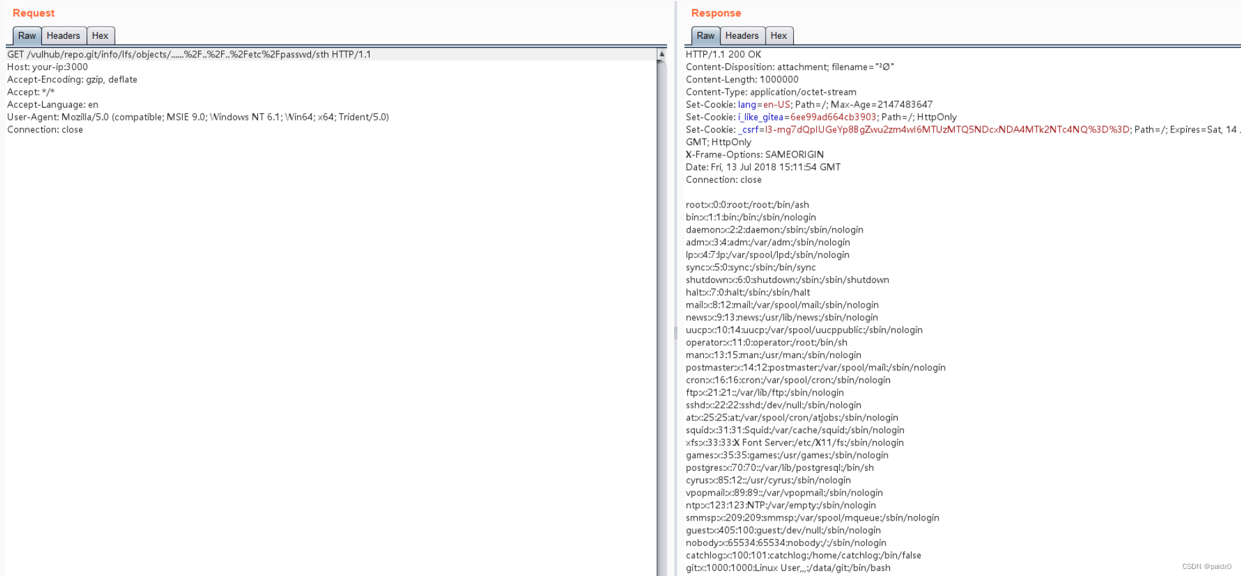Click the ftp:x:21:21 passwd entry
This screenshot has width=1241, height=576.
click(765, 392)
